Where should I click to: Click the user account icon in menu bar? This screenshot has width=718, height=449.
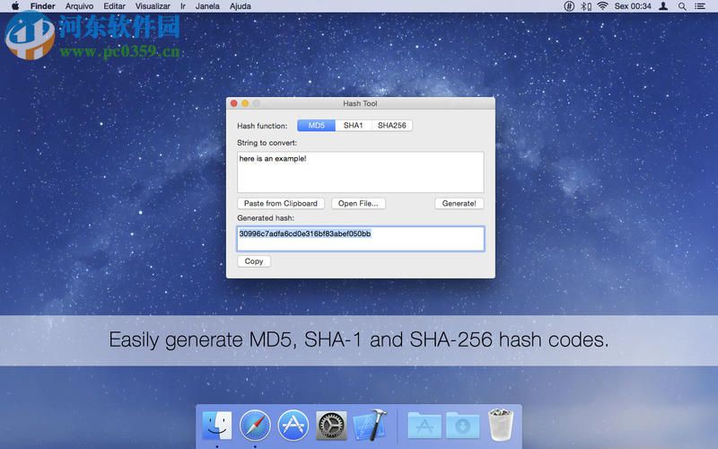(663, 6)
